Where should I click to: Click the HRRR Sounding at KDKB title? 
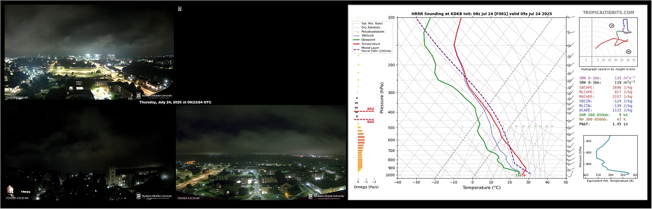[x=482, y=14]
